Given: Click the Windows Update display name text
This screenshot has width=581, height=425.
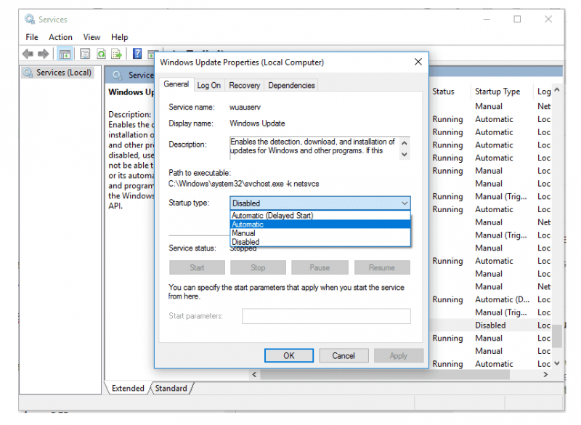Looking at the screenshot, I should coord(257,124).
